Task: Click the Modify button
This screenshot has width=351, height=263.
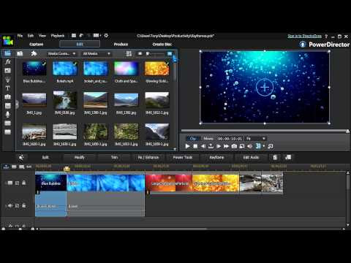Action: pyautogui.click(x=80, y=157)
